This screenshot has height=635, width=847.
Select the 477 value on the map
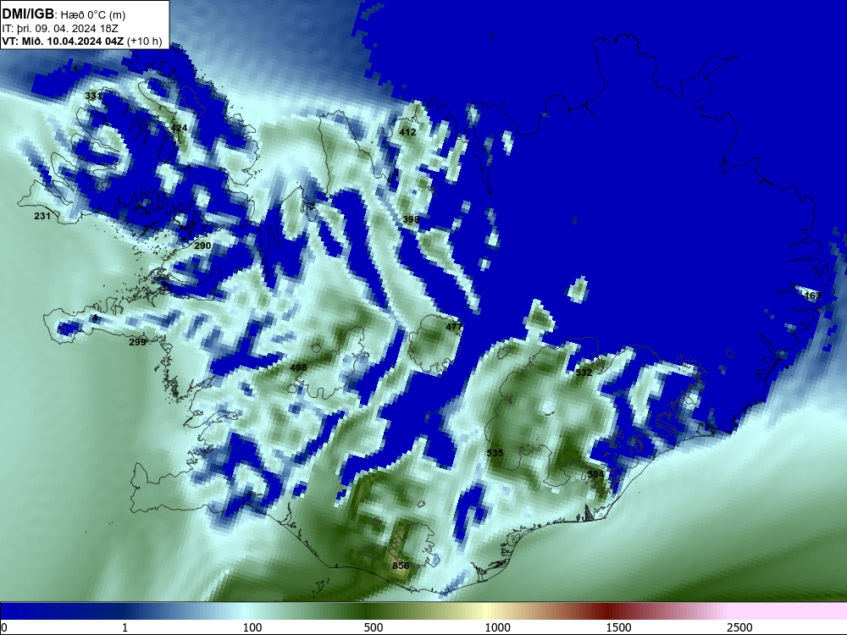(454, 327)
